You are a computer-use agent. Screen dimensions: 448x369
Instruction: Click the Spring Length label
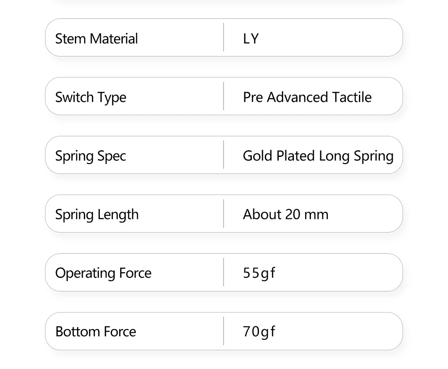click(97, 215)
